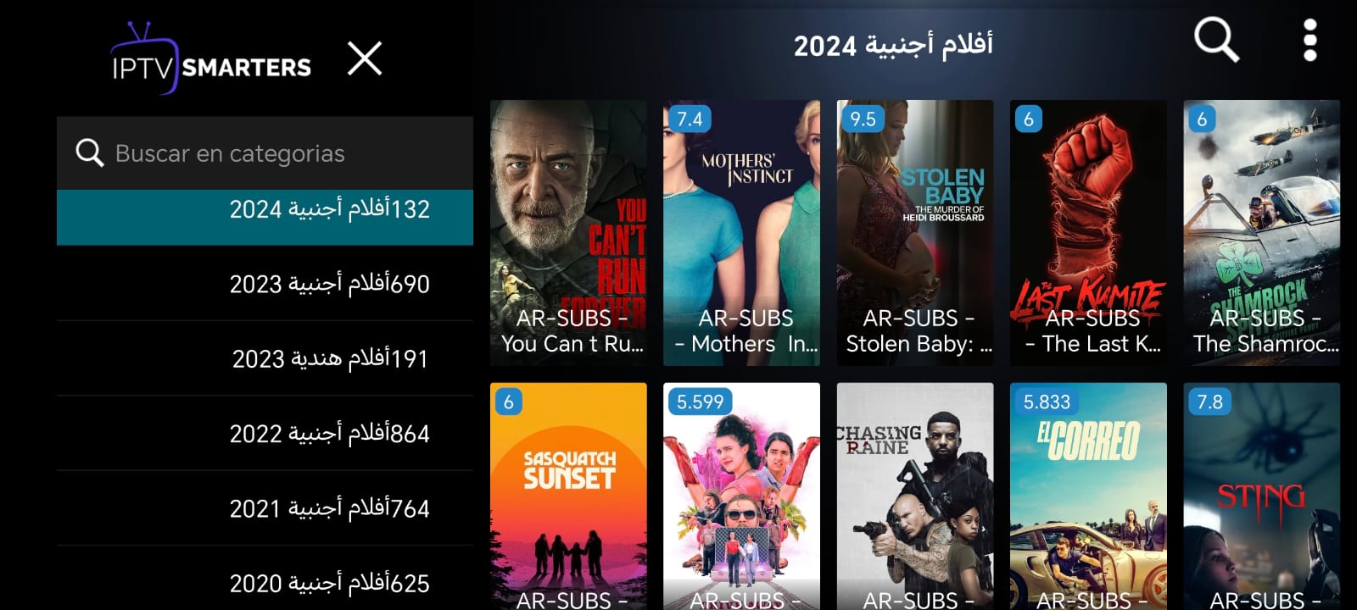Click the magnifier icon in the category search box
Screen dimensions: 1357x610
89,152
